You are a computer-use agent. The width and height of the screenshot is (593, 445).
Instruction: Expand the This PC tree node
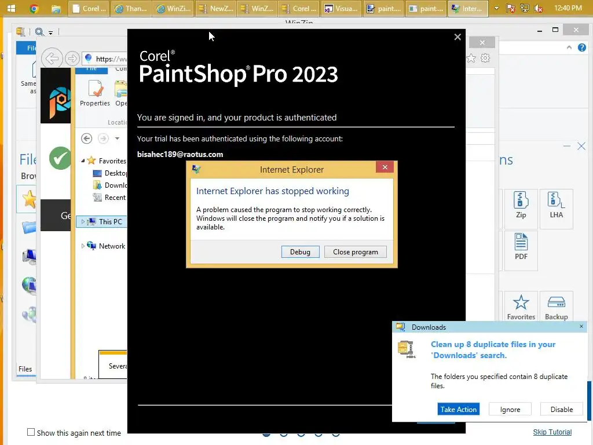pyautogui.click(x=83, y=222)
